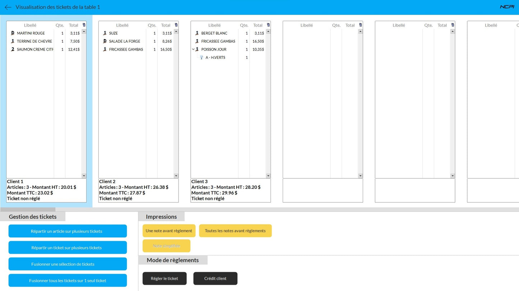This screenshot has height=291, width=519.
Task: Select the SUZE row in Client 2
Action: click(x=136, y=33)
